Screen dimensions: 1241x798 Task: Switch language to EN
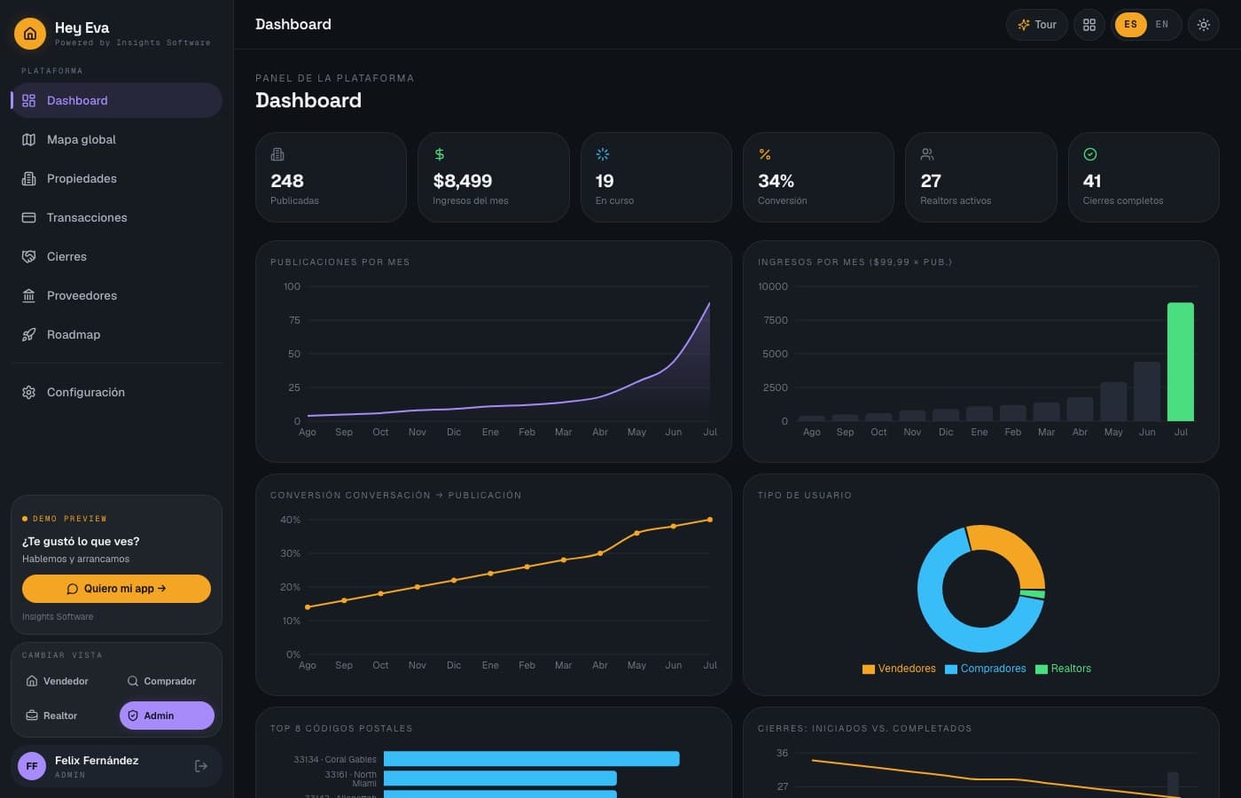coord(1162,25)
